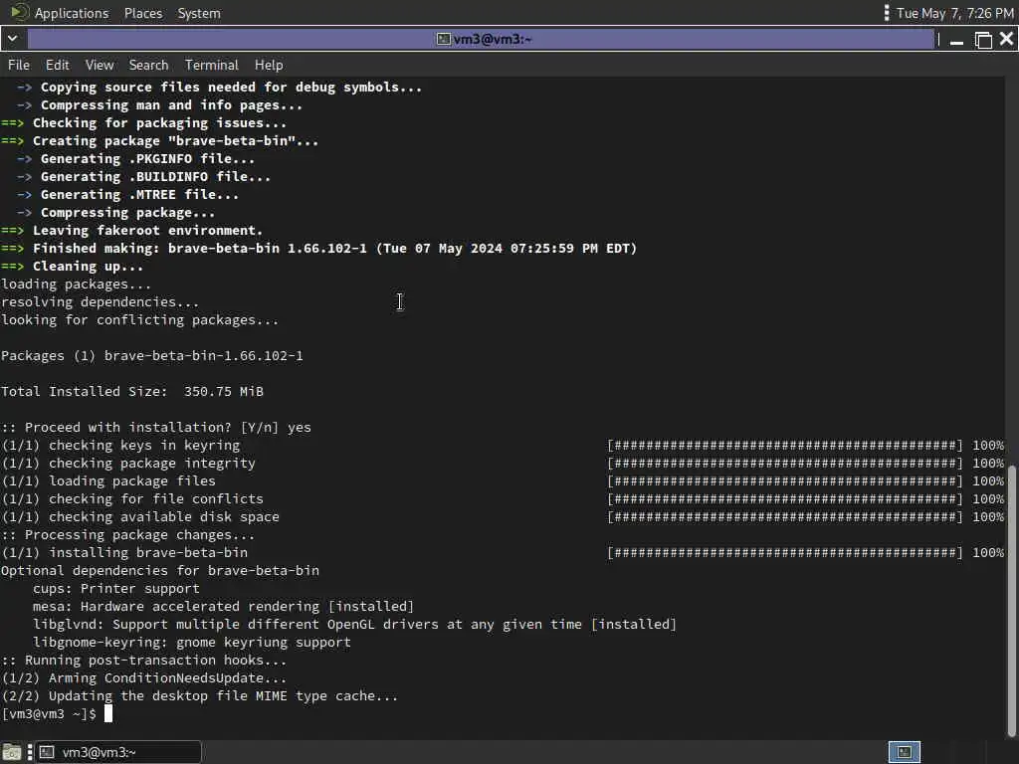Click the "Copying source files needed for debug symbols" line
1019x764 pixels.
pyautogui.click(x=220, y=88)
